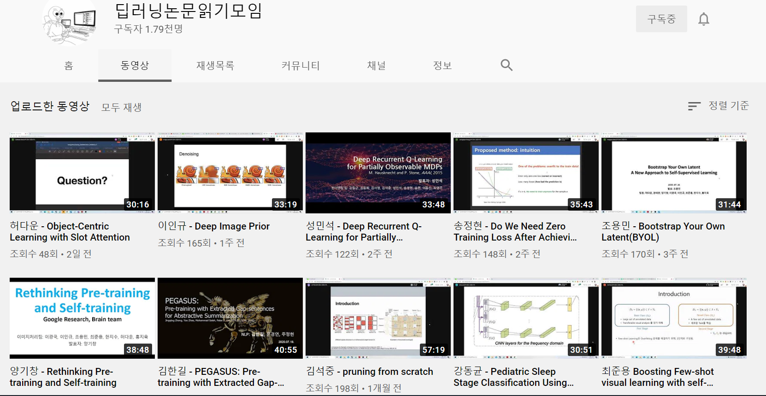Open the 정렬 기준 sort dropdown
Image resolution: width=766 pixels, height=396 pixels.
pyautogui.click(x=718, y=106)
